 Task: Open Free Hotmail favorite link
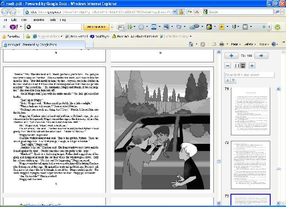coord(77,36)
